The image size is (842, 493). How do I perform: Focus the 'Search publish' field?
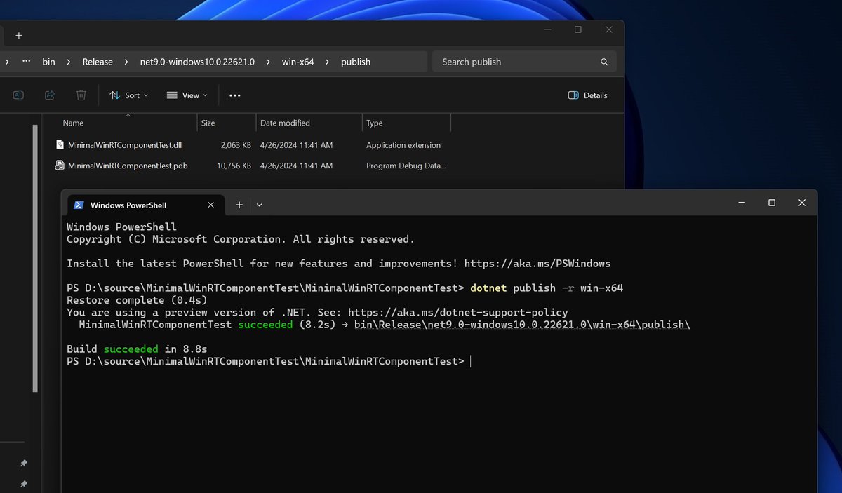coord(524,62)
